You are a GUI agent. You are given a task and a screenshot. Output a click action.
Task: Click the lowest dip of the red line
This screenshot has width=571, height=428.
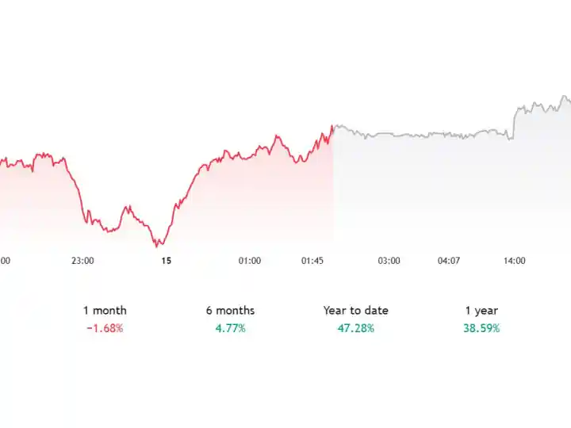(157, 246)
